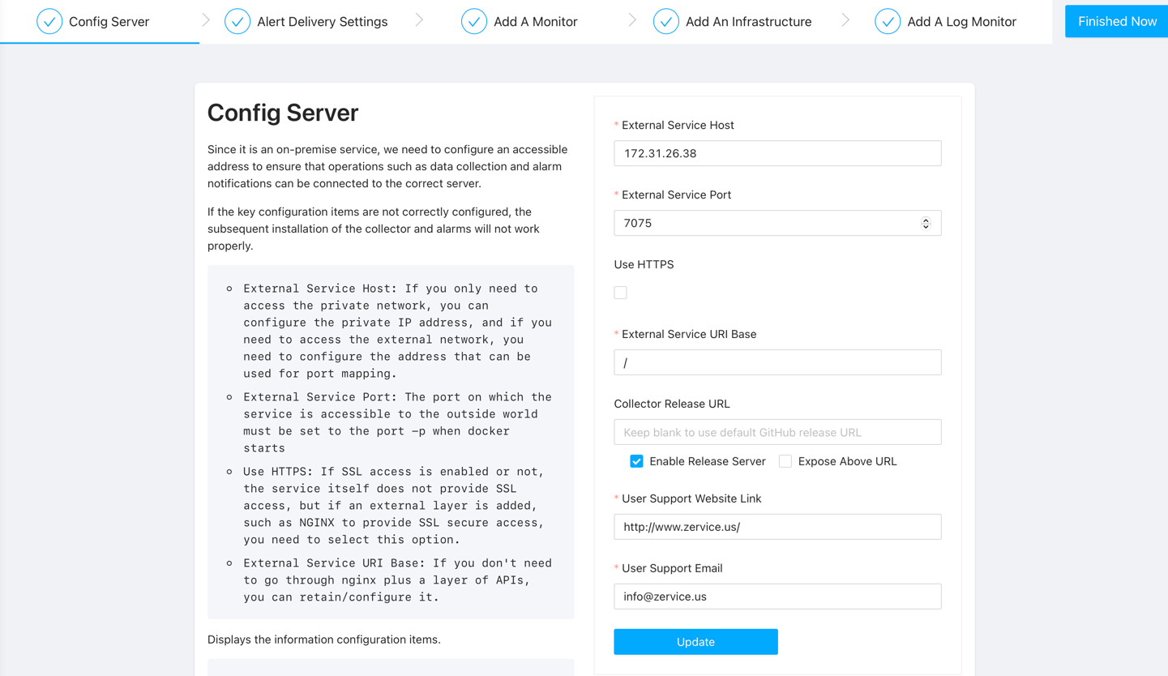Enable the Use HTTPS checkbox
The width and height of the screenshot is (1168, 676).
pyautogui.click(x=621, y=293)
